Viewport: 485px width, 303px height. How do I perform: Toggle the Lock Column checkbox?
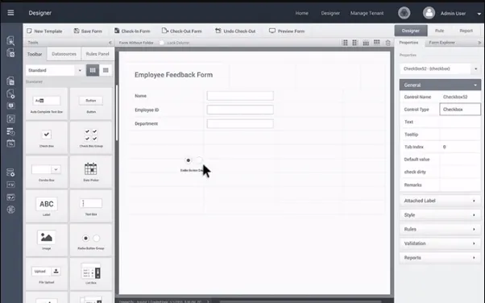coord(162,43)
